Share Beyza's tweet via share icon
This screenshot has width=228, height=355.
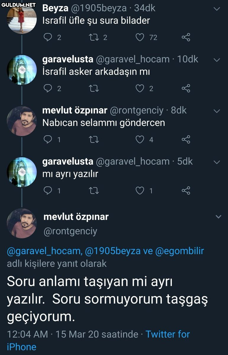tap(186, 37)
